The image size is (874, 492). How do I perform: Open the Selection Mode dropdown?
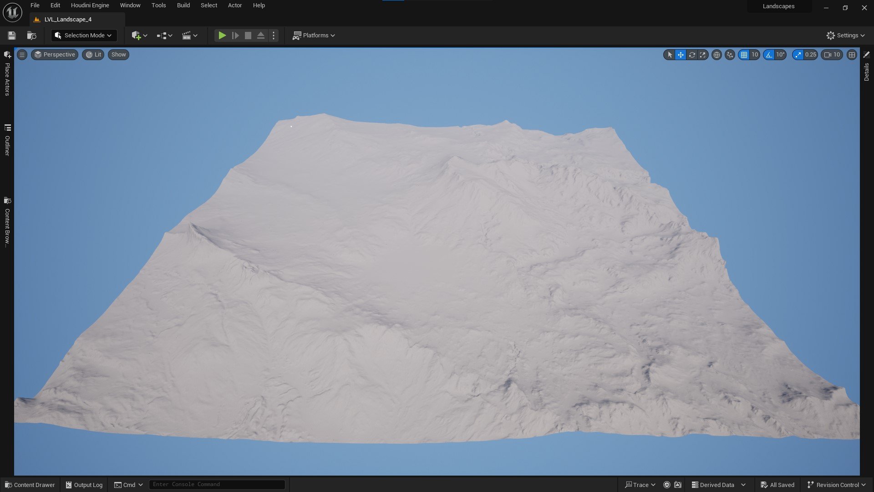click(84, 36)
